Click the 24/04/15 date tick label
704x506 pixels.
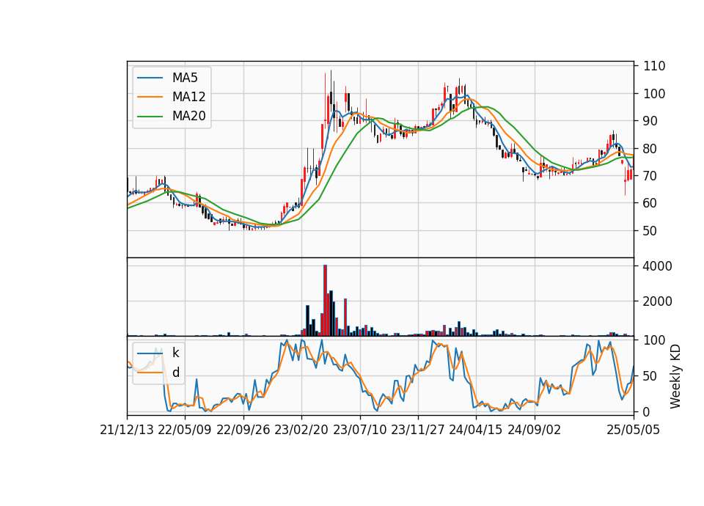476,430
